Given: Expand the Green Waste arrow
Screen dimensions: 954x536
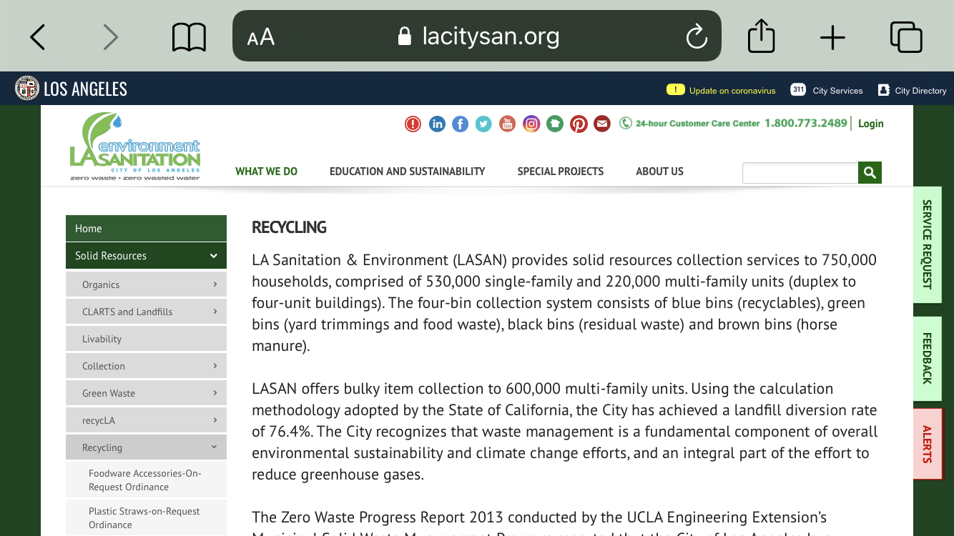Looking at the screenshot, I should click(215, 393).
